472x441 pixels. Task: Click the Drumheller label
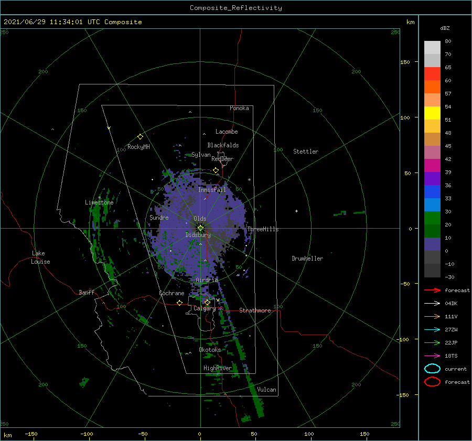(x=307, y=259)
